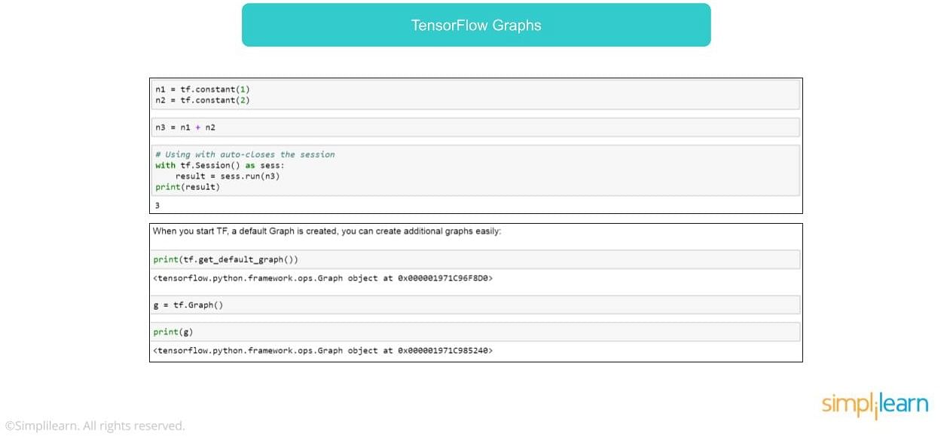Click the output value 3
Image resolution: width=950 pixels, height=437 pixels.
tap(157, 205)
